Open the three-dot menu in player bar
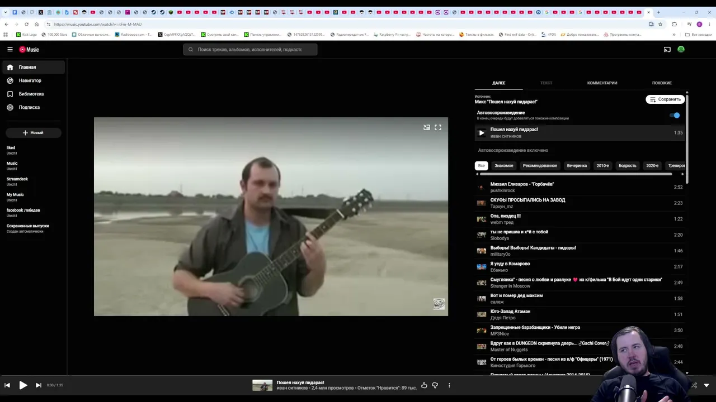 coord(449,385)
